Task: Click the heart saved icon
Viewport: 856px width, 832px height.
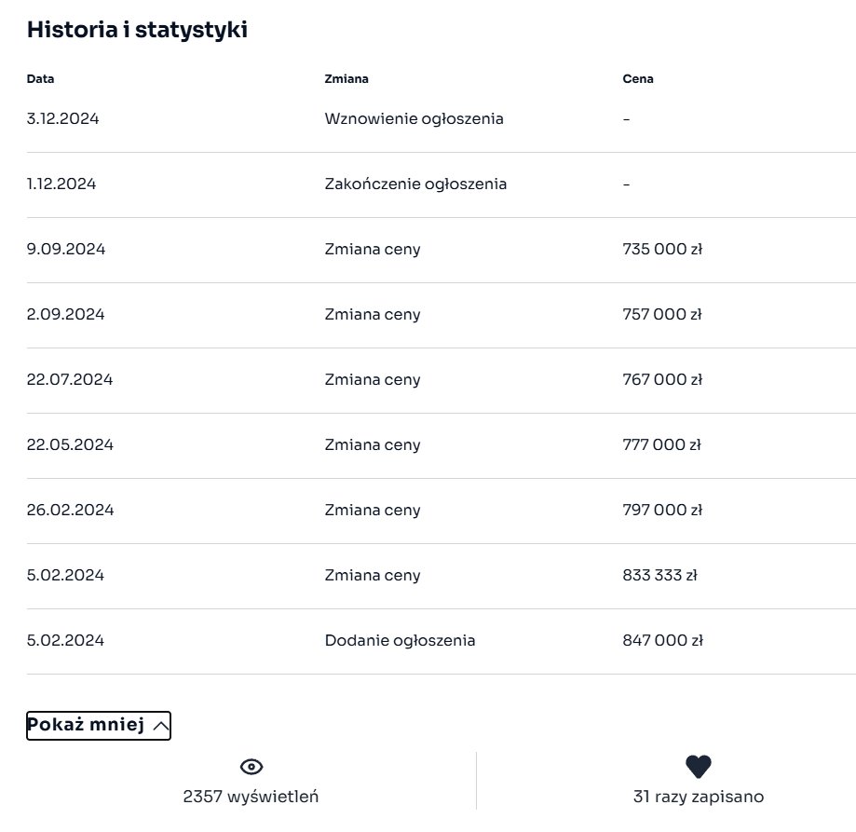Action: (699, 767)
